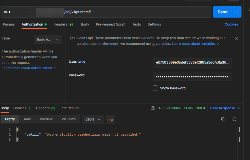Open Learn more about authorization link
The width and height of the screenshot is (250, 160).
[29, 68]
